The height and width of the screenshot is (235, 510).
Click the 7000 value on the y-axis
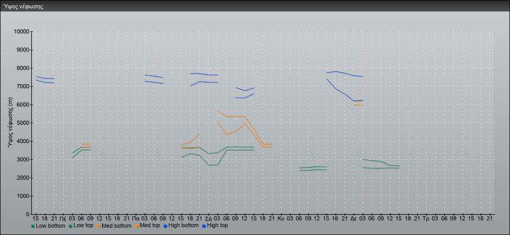click(23, 86)
